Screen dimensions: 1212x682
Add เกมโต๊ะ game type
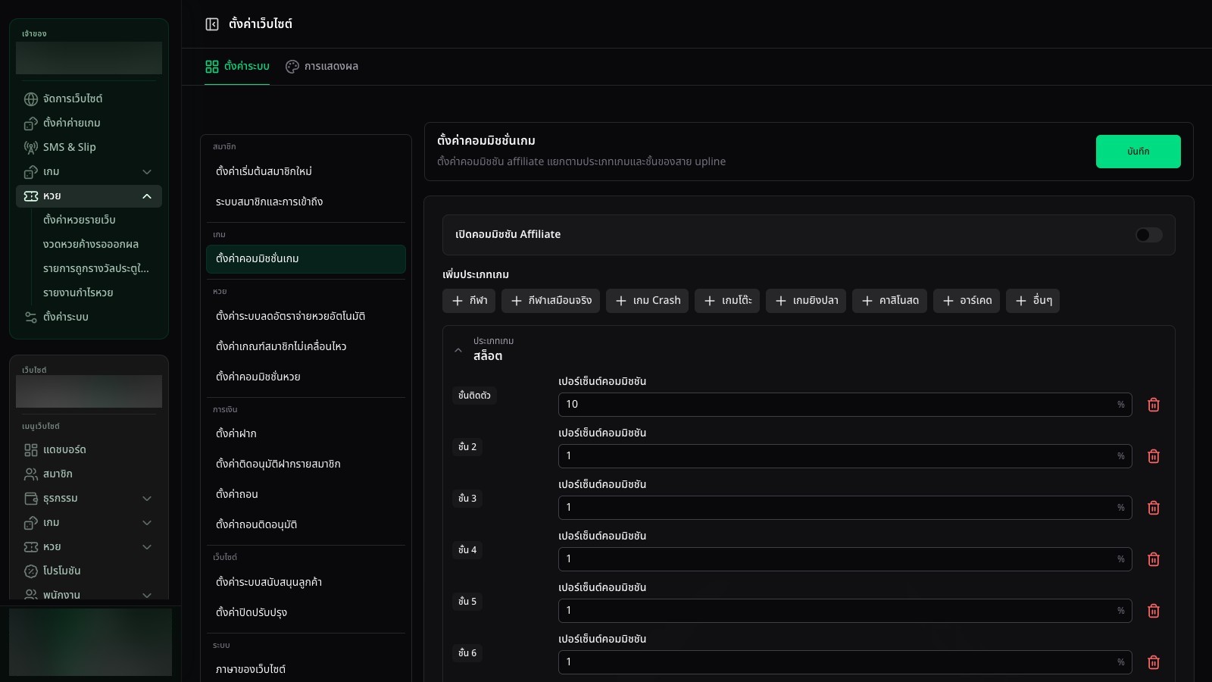(x=727, y=301)
